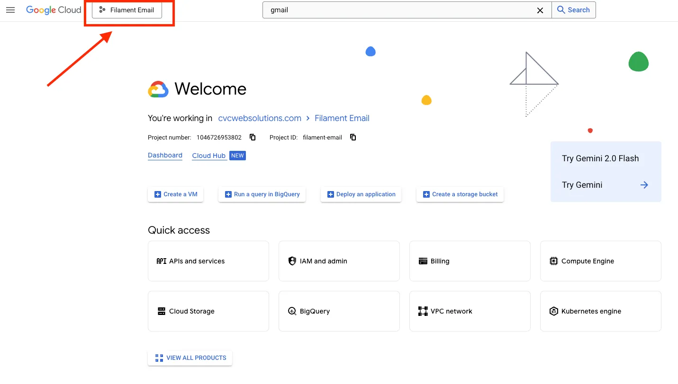This screenshot has height=384, width=678.
Task: Click VIEW ALL PRODUCTS button
Action: point(190,358)
